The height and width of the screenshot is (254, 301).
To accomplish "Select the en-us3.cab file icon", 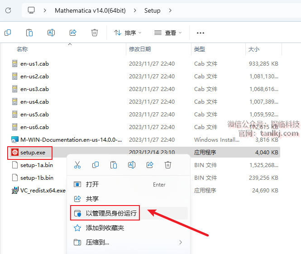I will coord(14,89).
